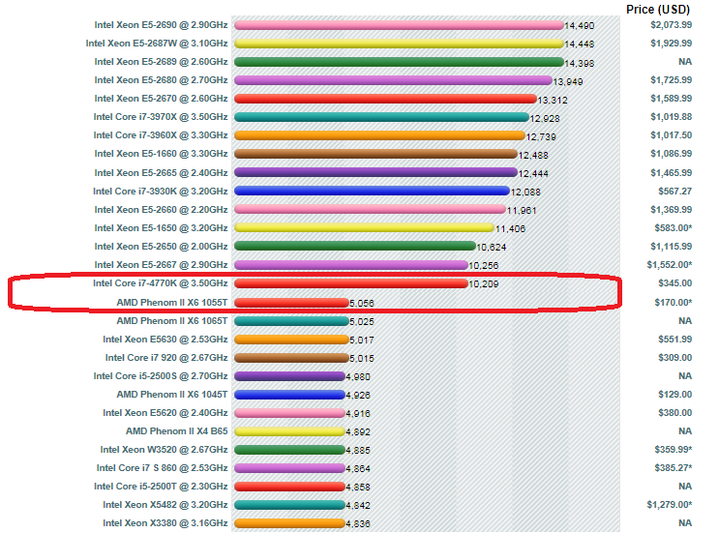Open AMD Phenom II X6 1055T link
The height and width of the screenshot is (533, 719).
(172, 303)
